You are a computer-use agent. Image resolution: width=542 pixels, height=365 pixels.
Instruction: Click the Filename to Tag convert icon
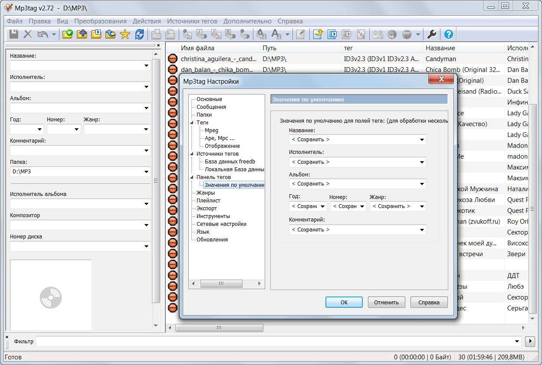[202, 34]
